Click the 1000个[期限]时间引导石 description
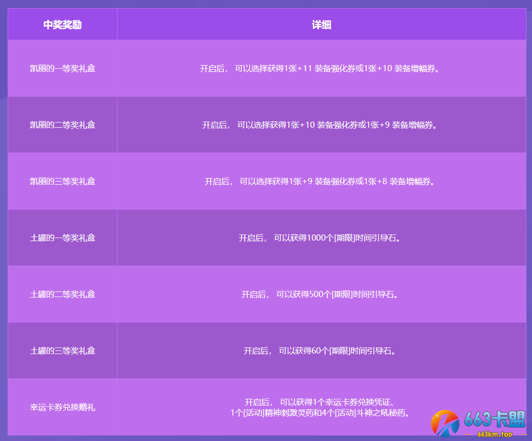The image size is (532, 441). 319,238
